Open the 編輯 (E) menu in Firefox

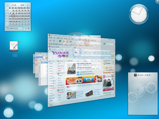pos(60,38)
